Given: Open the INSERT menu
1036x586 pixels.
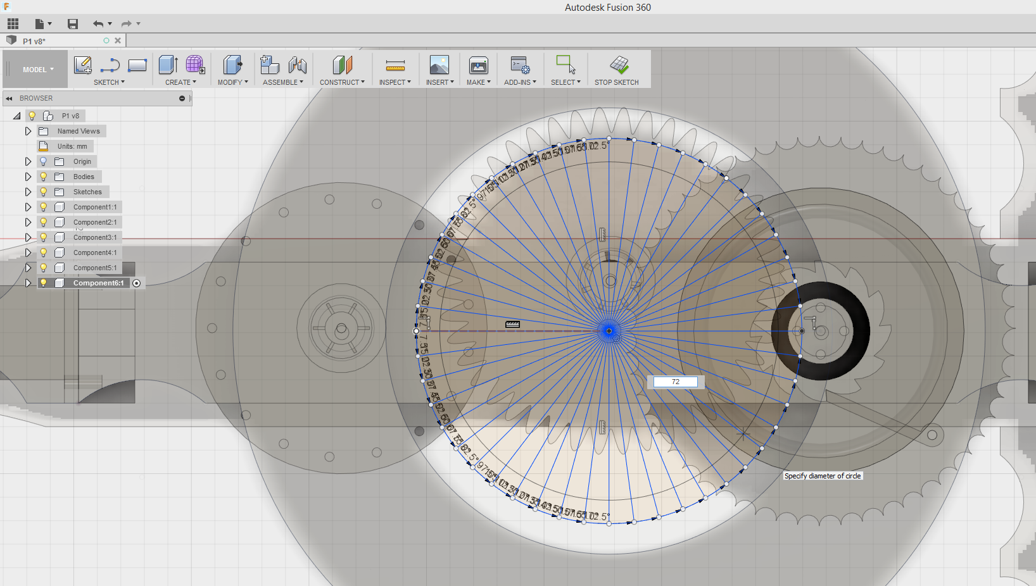Looking at the screenshot, I should (439, 82).
